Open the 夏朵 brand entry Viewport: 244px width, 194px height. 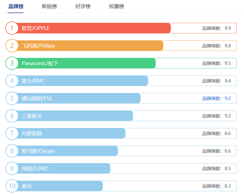(x=27, y=186)
